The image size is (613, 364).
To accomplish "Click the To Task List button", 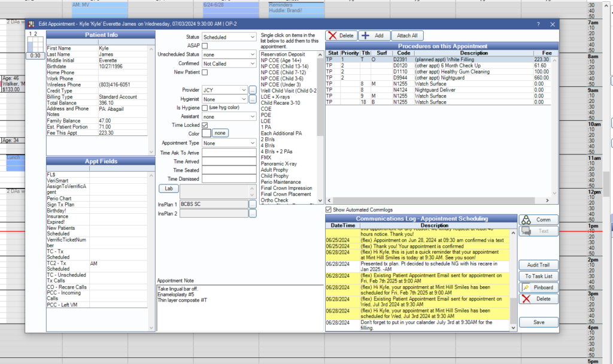I will pyautogui.click(x=538, y=276).
